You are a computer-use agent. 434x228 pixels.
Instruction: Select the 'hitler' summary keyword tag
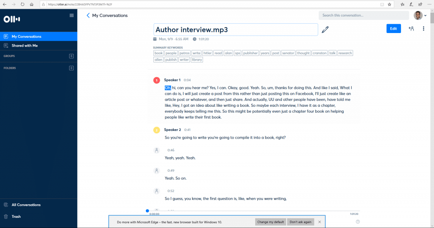coord(207,53)
